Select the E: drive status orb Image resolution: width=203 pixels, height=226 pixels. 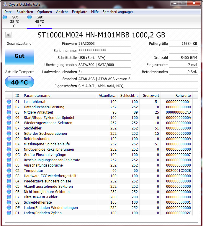[30, 17]
